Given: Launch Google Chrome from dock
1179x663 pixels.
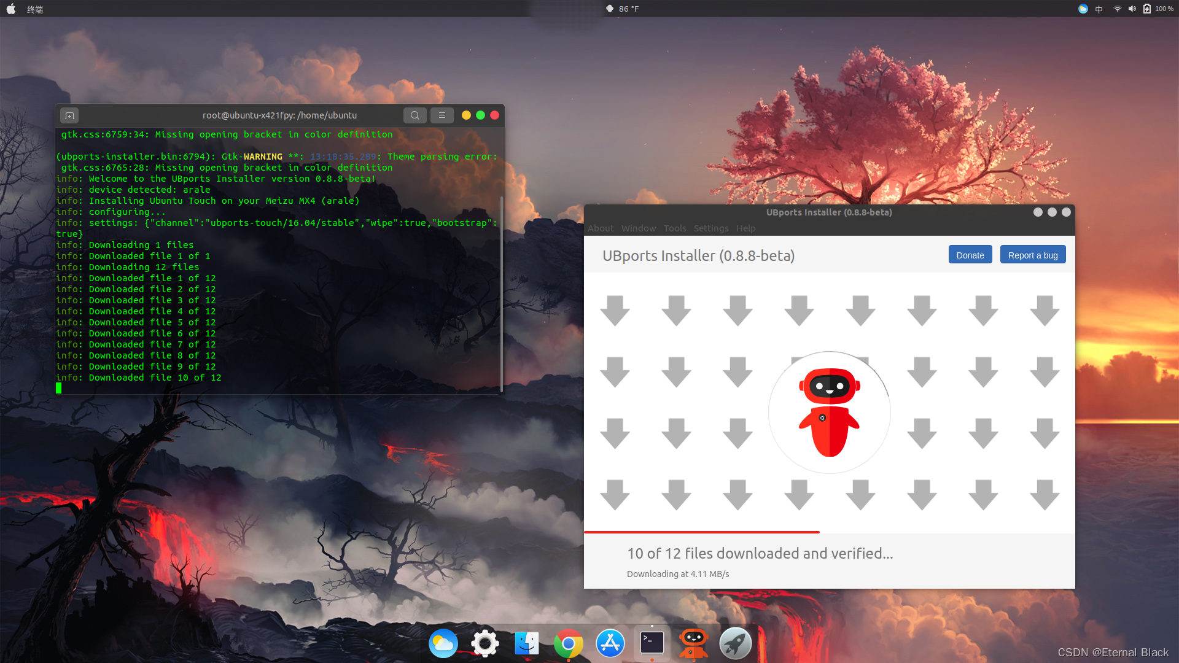Looking at the screenshot, I should [x=568, y=643].
